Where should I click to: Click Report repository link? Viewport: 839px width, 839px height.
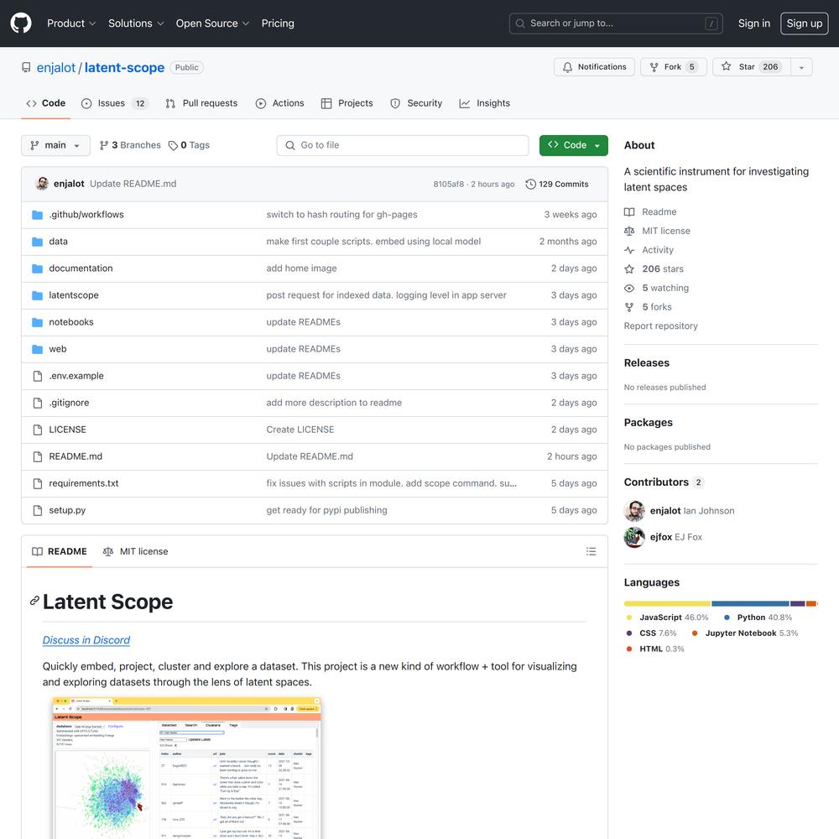tap(660, 326)
